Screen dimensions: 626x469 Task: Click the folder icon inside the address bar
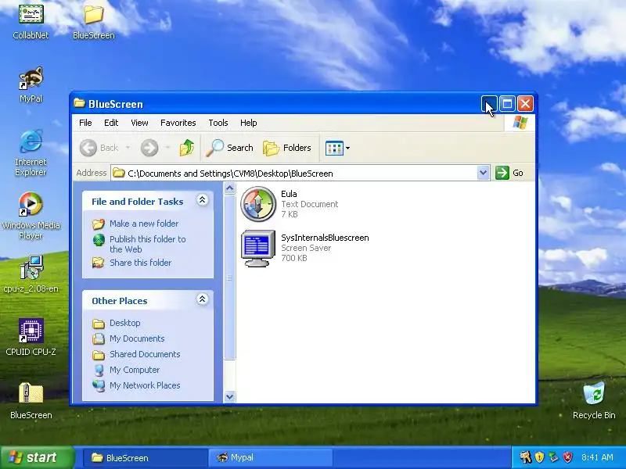119,173
